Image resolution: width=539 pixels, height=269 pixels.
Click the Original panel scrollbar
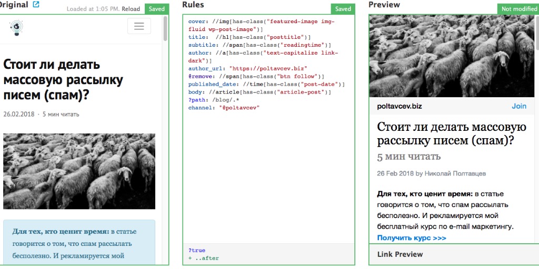(165, 29)
